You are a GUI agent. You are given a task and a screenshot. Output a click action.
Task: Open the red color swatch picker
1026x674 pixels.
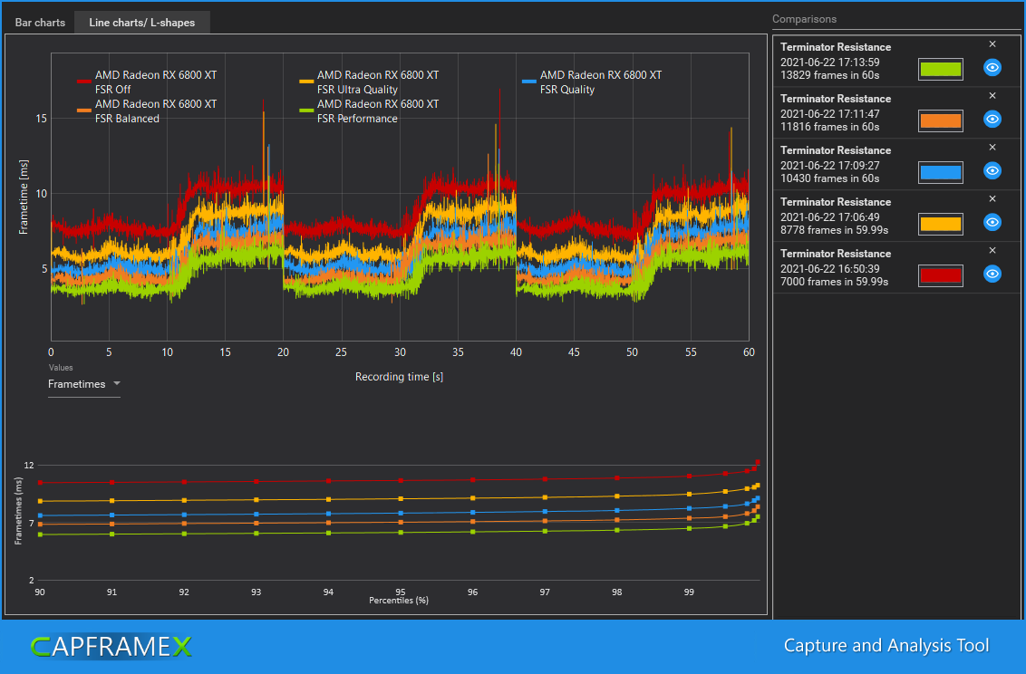click(x=940, y=276)
